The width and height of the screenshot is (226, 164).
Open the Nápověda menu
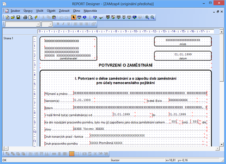90,11
